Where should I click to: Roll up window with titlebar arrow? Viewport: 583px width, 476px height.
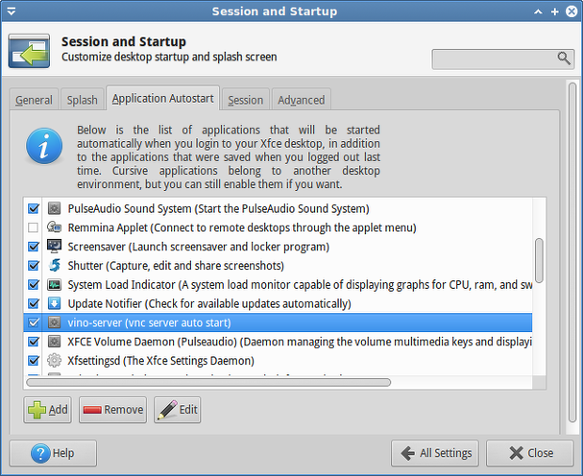tap(538, 12)
